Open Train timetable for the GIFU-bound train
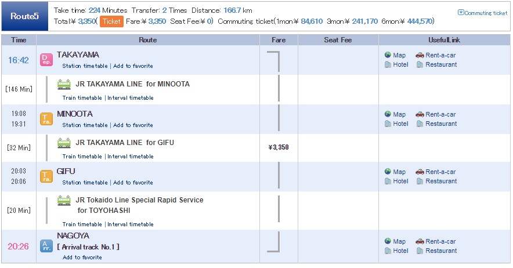513x268 pixels. pos(82,157)
